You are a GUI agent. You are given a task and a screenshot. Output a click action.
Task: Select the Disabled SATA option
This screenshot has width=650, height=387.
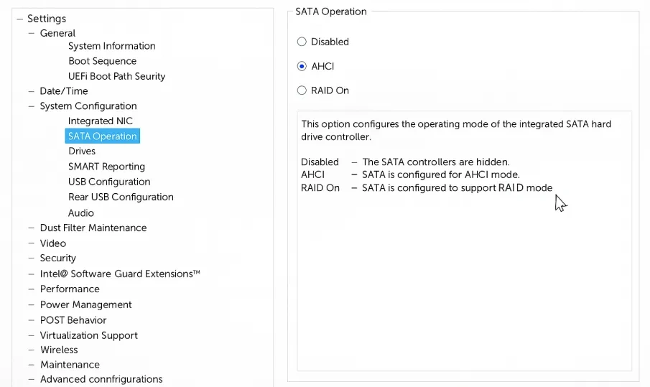(x=302, y=42)
